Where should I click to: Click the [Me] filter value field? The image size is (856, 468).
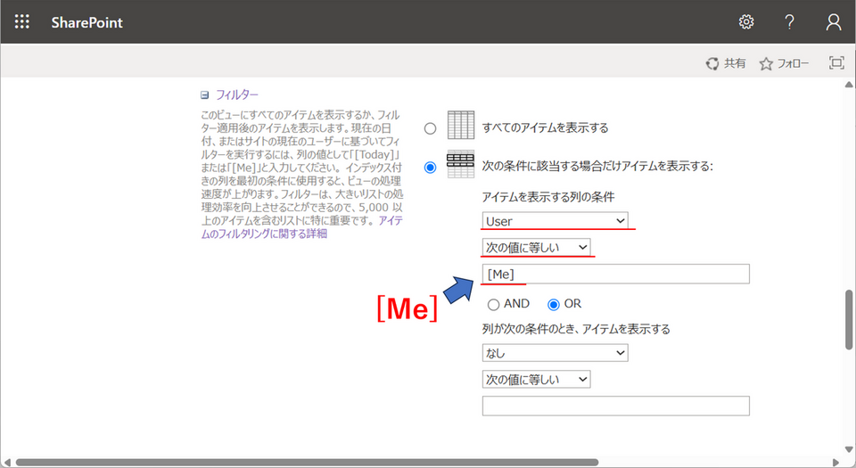615,274
